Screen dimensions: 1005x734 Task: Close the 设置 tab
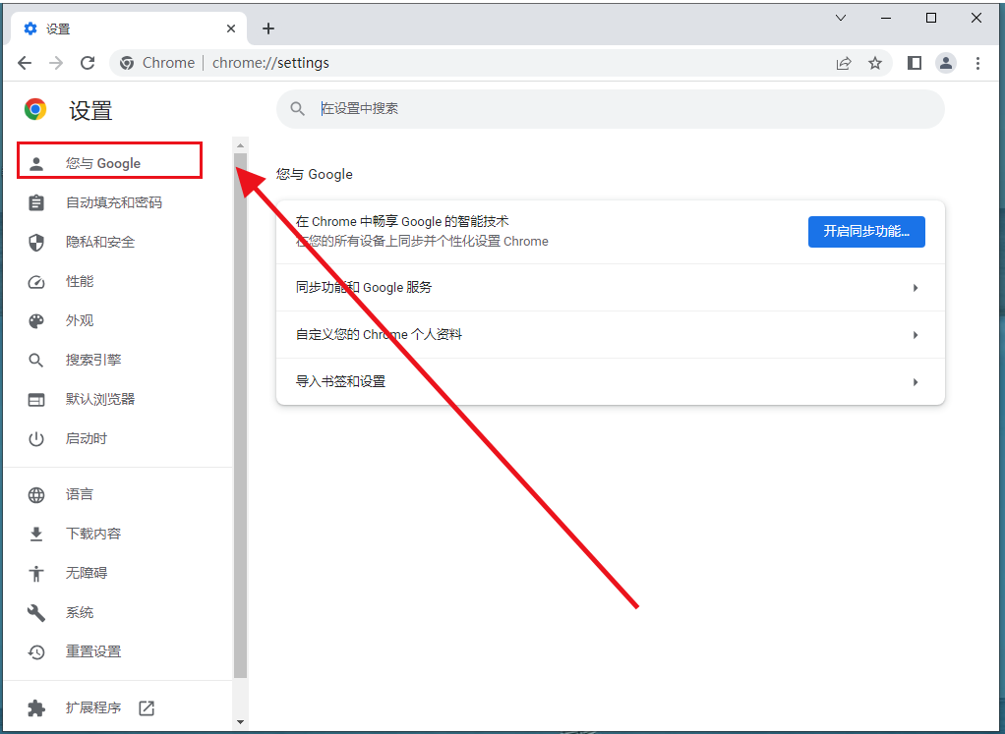tap(232, 28)
